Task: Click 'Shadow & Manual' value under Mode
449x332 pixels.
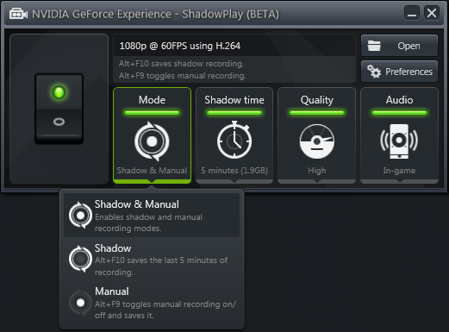Action: pyautogui.click(x=152, y=171)
